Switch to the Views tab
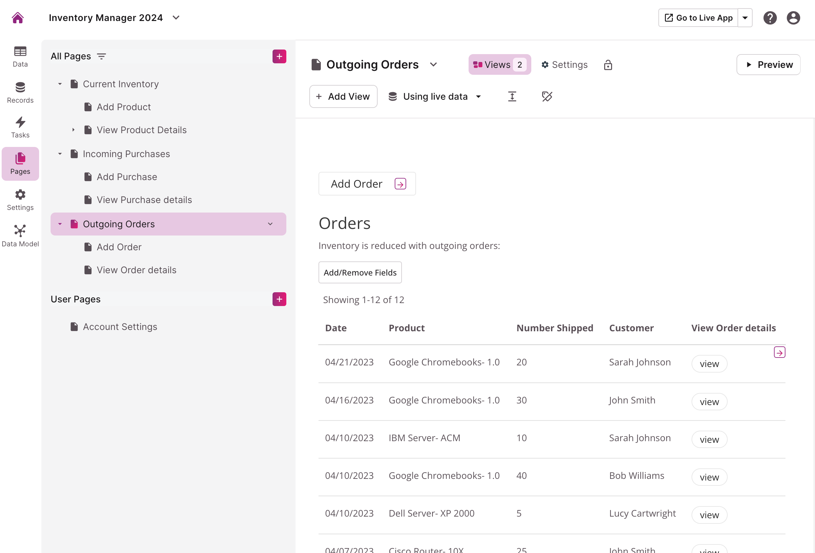 (499, 64)
